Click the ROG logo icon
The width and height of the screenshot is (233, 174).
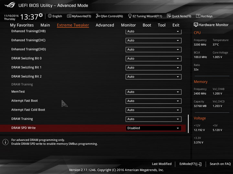(10, 5)
